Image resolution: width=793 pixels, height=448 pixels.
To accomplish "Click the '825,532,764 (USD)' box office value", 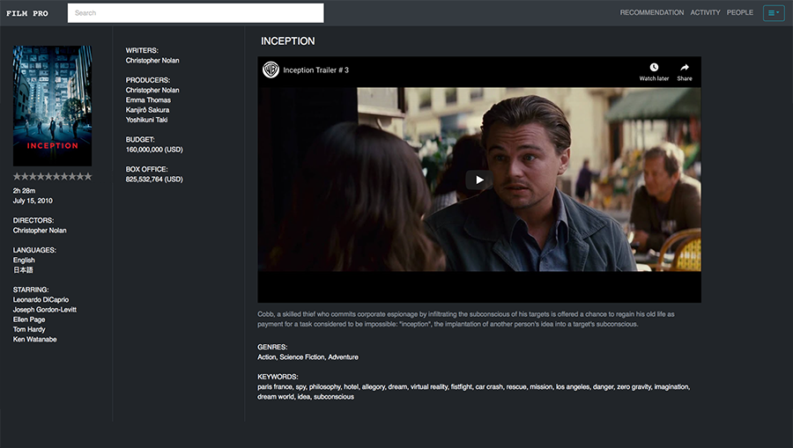I will coord(154,180).
